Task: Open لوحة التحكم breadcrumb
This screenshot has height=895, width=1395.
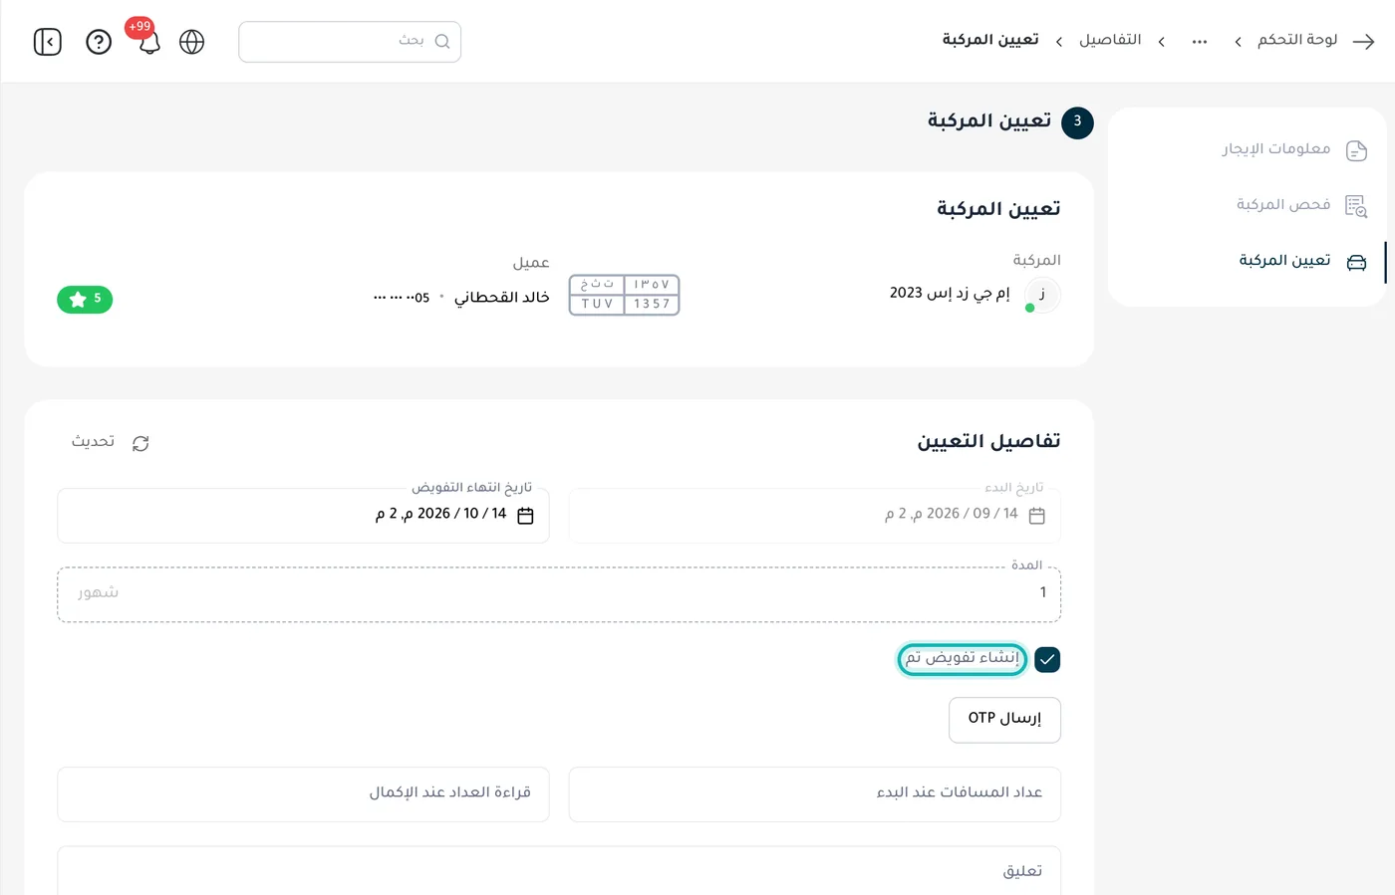Action: tap(1297, 40)
